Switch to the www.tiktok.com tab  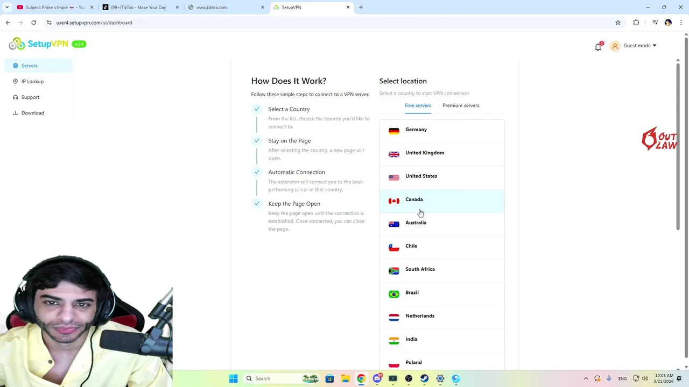tap(226, 8)
